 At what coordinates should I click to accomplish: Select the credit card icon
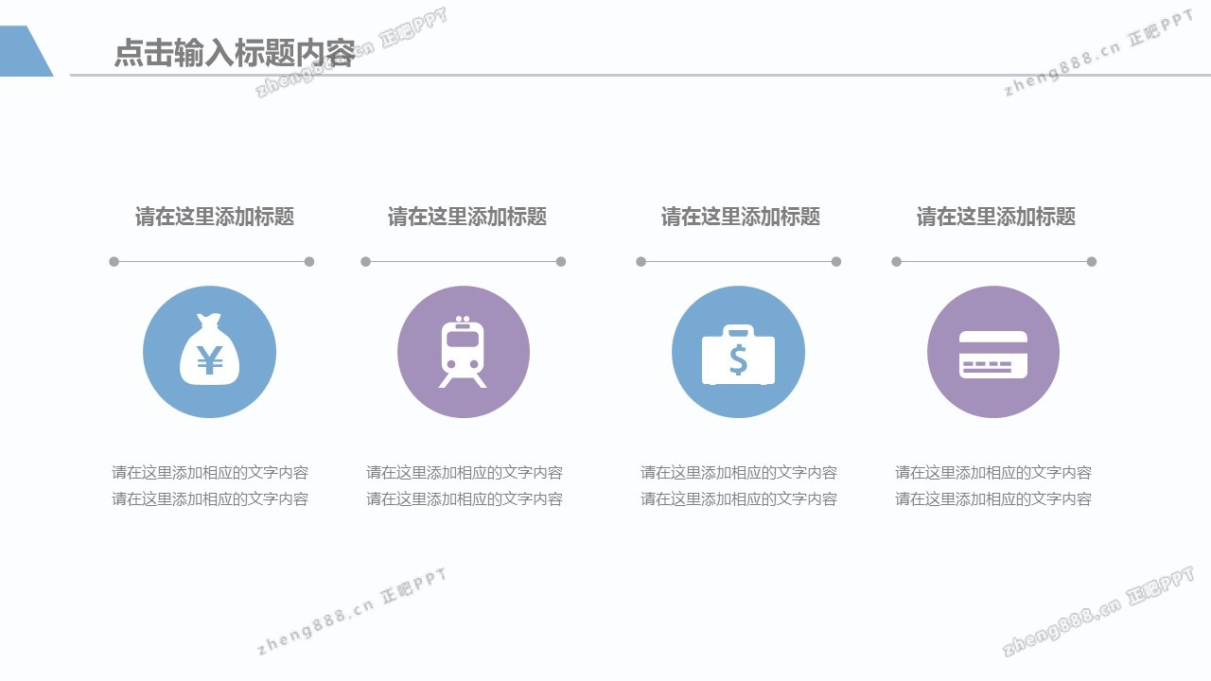tap(993, 352)
